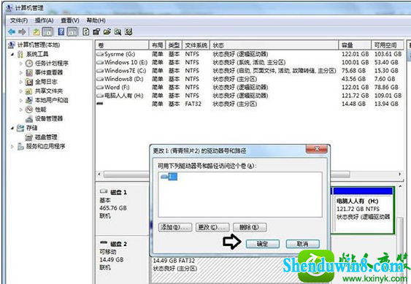Click the Up one level folder icon
411x284 pixels.
click(x=37, y=31)
